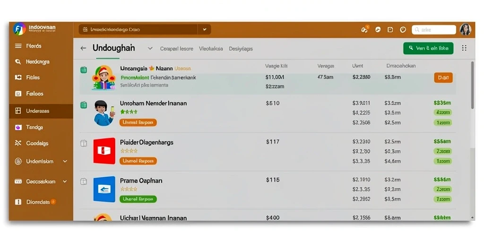Toggle the checkbox beside Prame Oaplnan
This screenshot has height=242, width=484.
[83, 181]
